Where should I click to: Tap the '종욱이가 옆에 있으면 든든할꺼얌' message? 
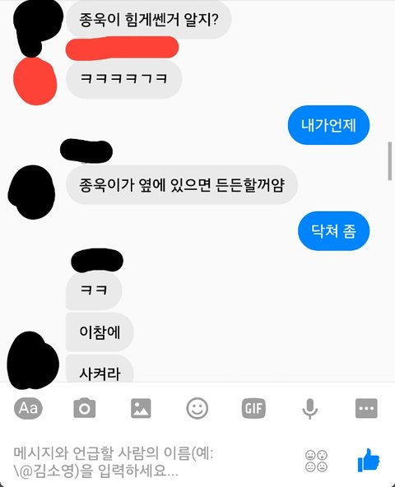click(182, 185)
